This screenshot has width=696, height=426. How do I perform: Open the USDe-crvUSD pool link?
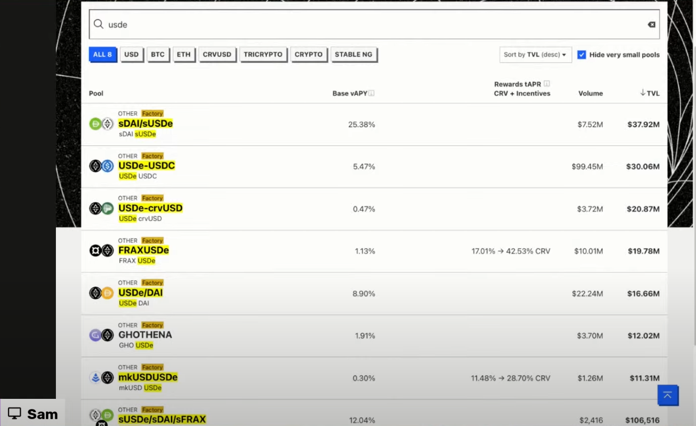point(150,208)
